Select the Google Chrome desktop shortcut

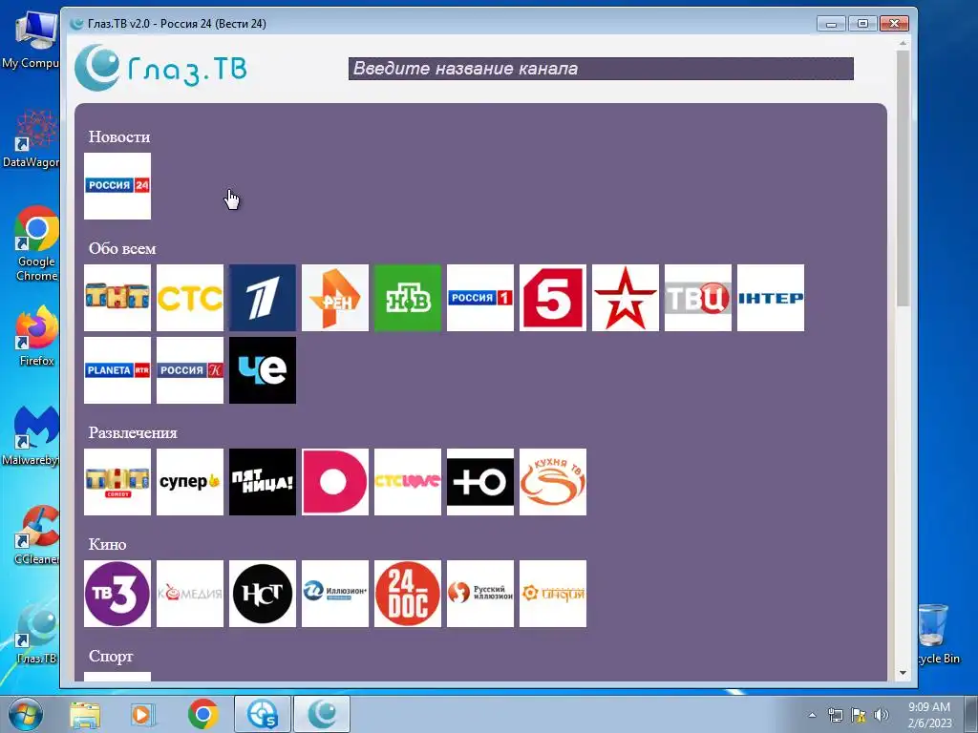pos(36,244)
